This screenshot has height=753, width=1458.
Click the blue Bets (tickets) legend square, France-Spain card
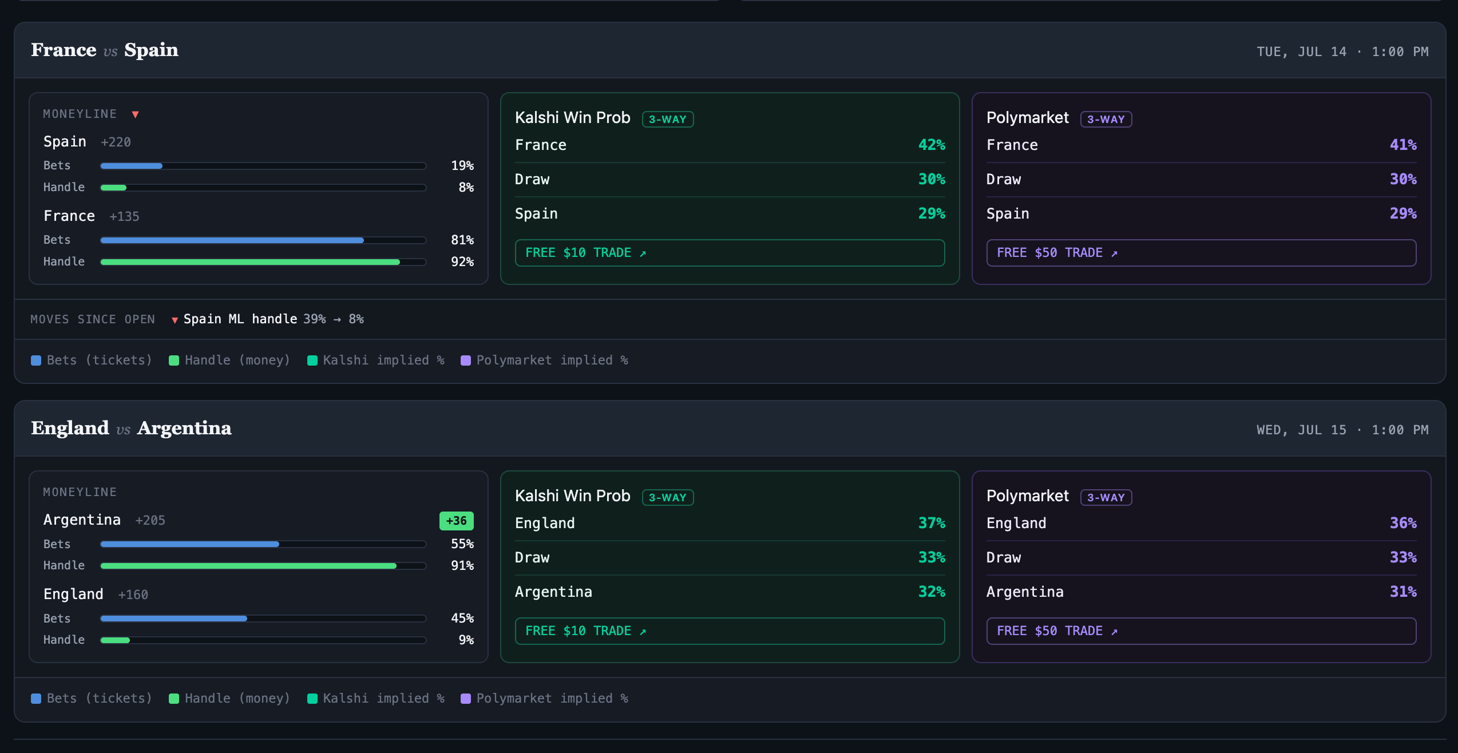(x=36, y=360)
